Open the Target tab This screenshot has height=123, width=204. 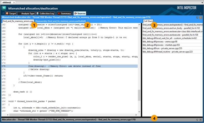(x=11, y=13)
